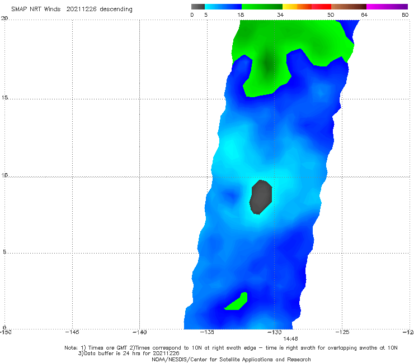Click the yellow-to-red 34-50 color bar segment
The image size is (414, 363).
(x=307, y=7)
